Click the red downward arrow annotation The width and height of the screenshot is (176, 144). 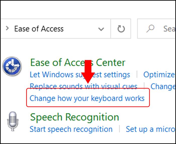click(x=88, y=72)
